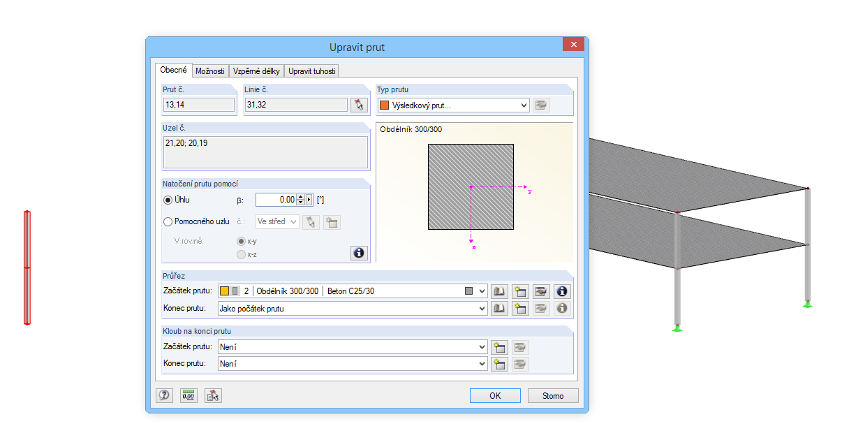The height and width of the screenshot is (433, 842).
Task: Create new cross-section for Konec prutu in Průřez
Action: 520,308
